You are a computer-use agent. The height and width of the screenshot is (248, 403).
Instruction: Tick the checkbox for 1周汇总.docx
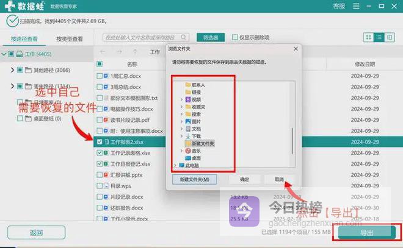(x=100, y=76)
